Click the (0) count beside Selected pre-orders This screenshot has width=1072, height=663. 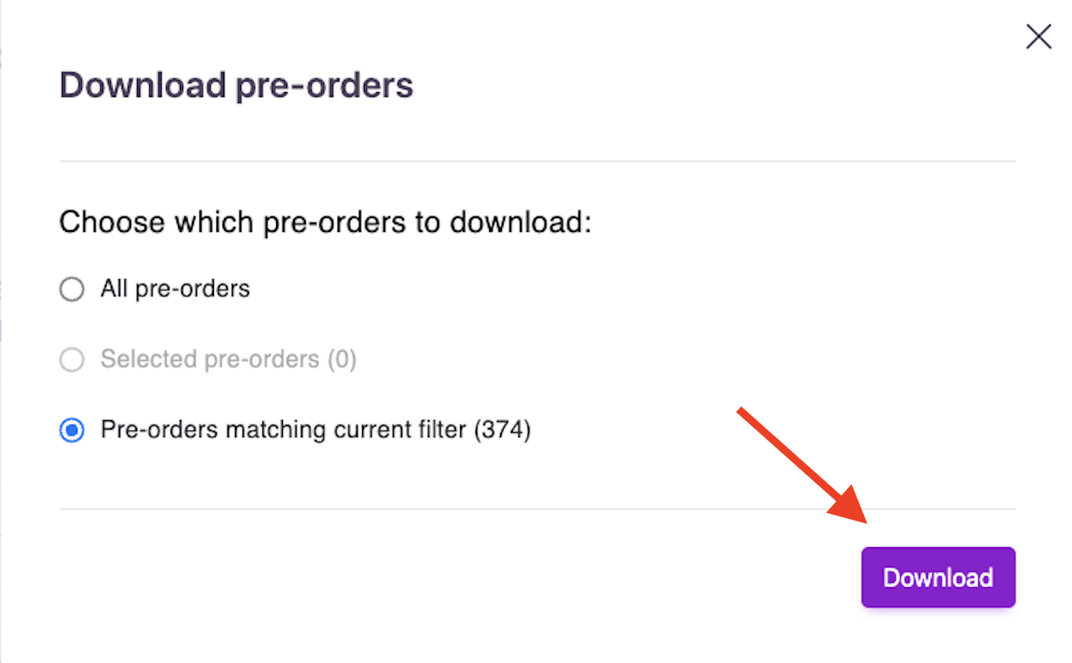pos(342,360)
